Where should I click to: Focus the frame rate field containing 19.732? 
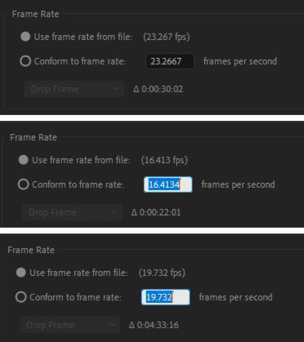(165, 297)
